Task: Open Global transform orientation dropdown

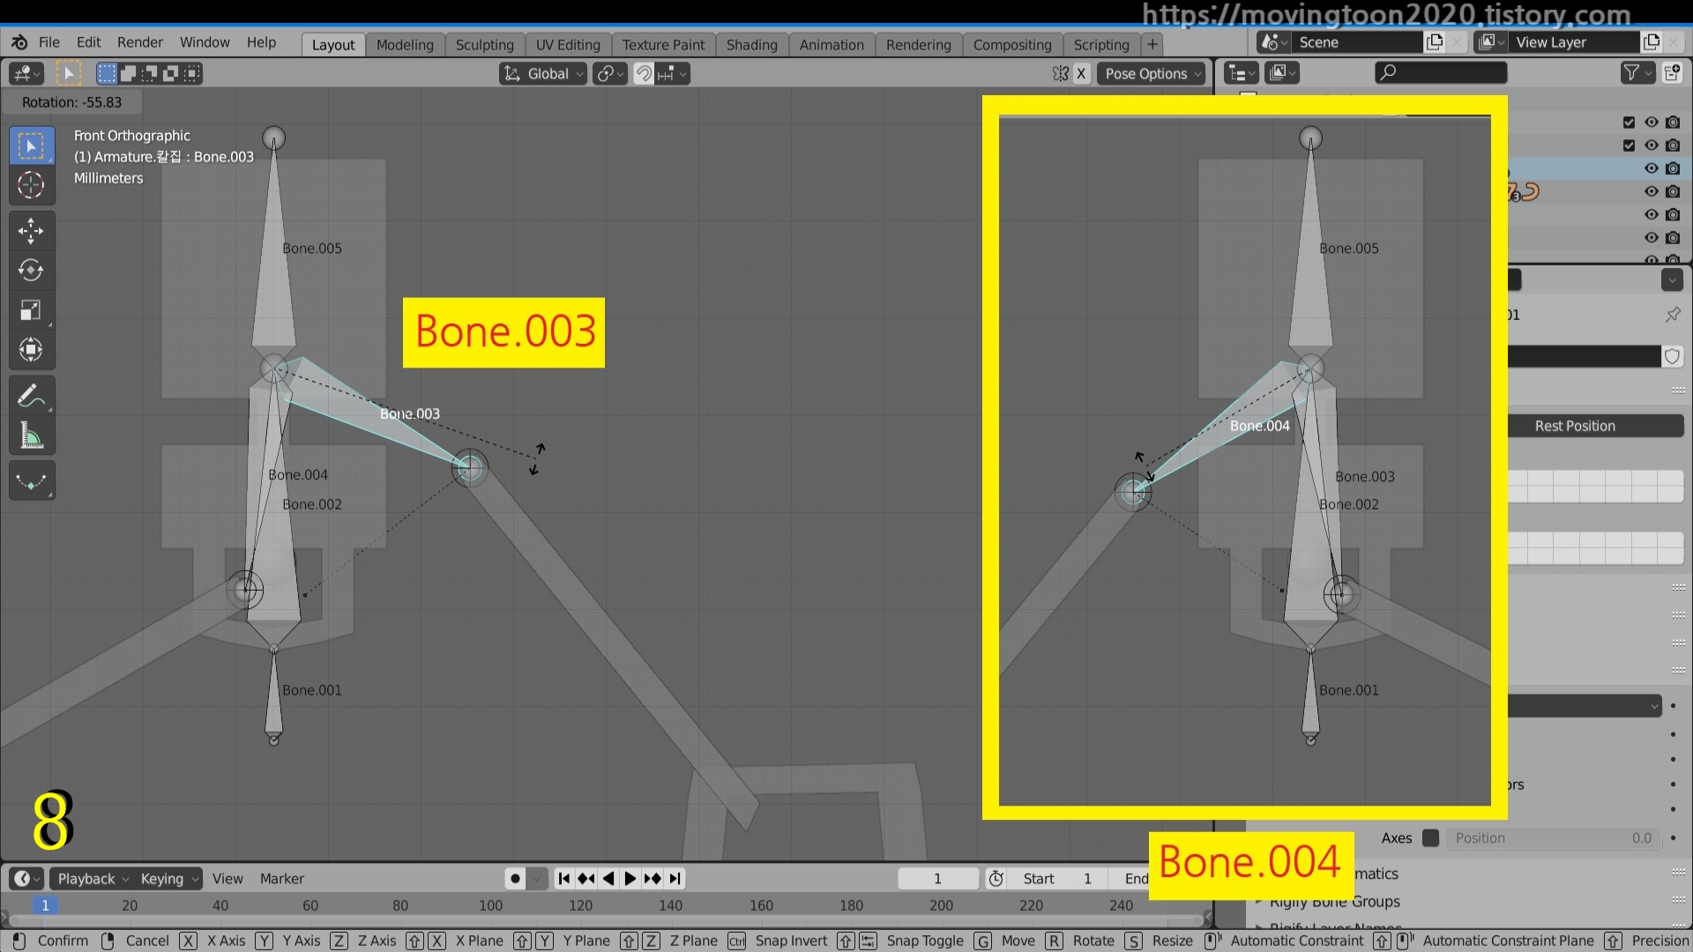Action: click(x=543, y=74)
